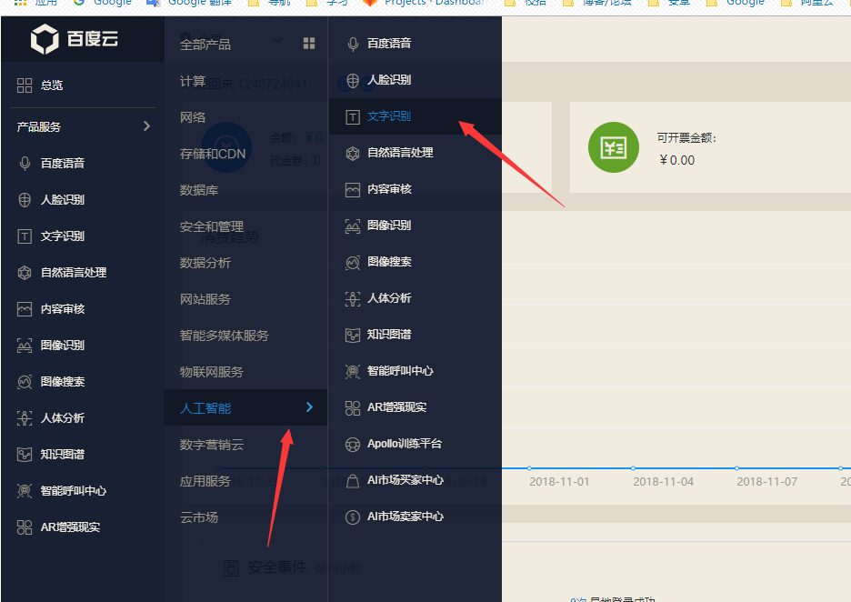Screen dimensions: 851x602
Task: Click the ¥0.00 invoice amount value
Action: [676, 160]
